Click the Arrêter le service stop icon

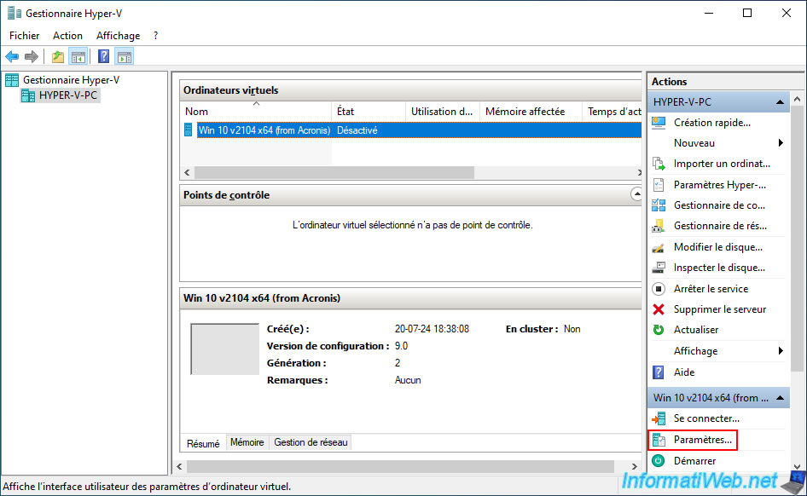[x=659, y=289]
